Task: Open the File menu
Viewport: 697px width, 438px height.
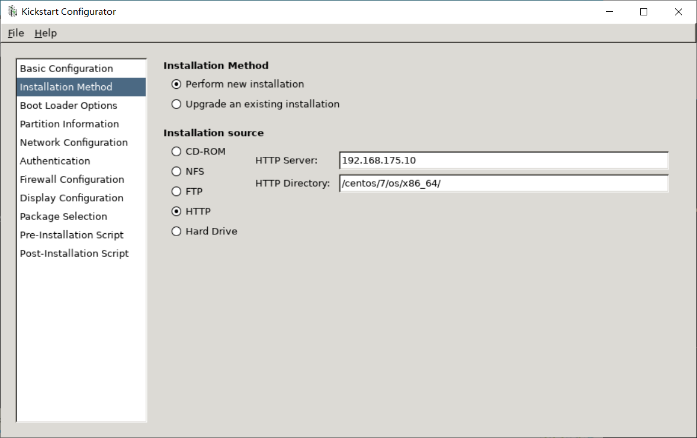Action: coord(16,33)
